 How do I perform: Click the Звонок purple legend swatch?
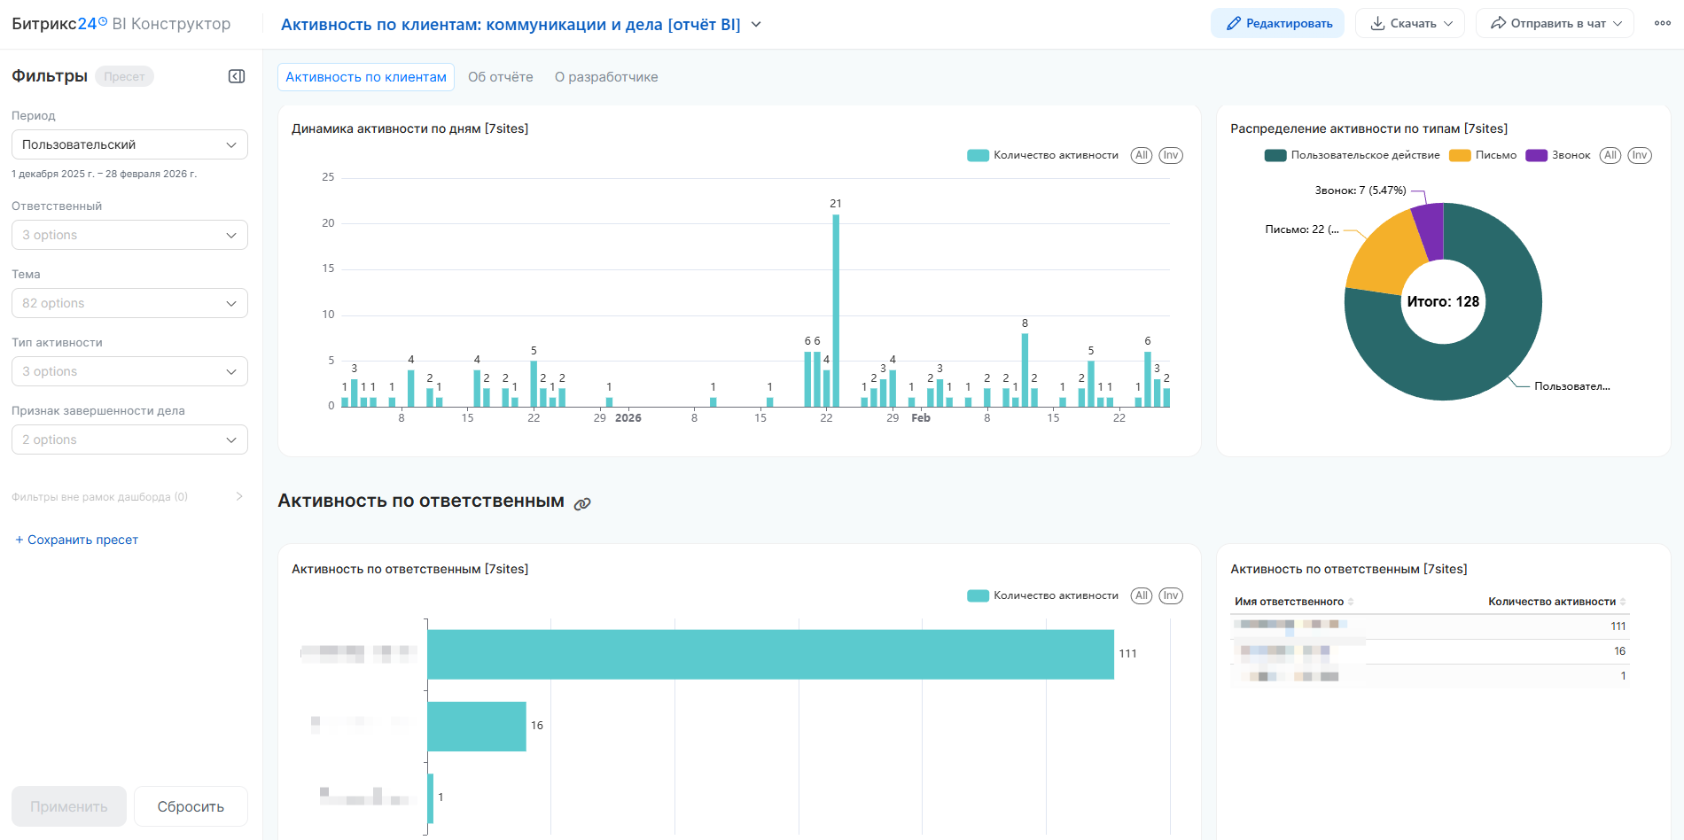[x=1536, y=155]
